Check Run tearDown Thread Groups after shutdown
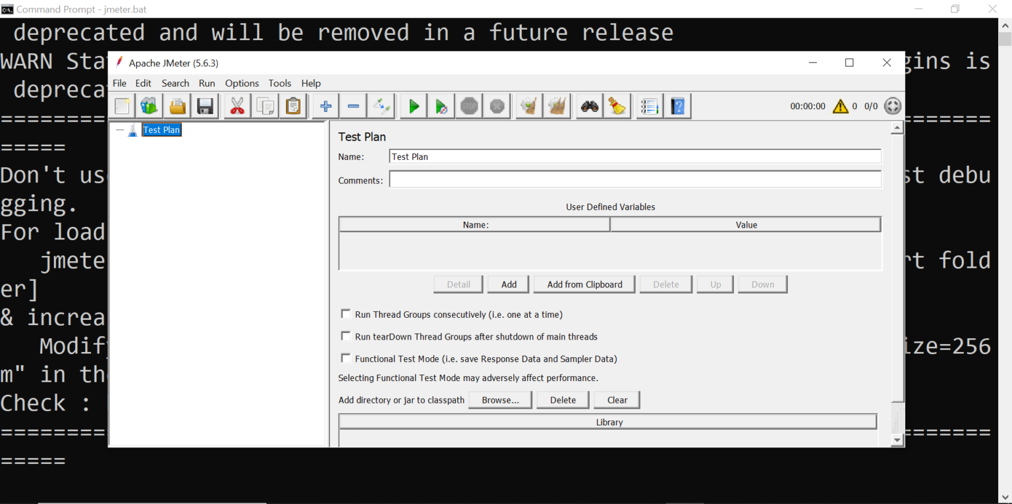This screenshot has height=504, width=1012. pyautogui.click(x=346, y=336)
